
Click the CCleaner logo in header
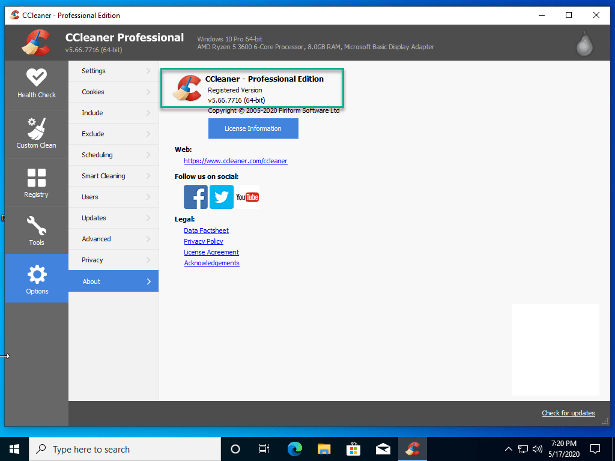coord(36,43)
